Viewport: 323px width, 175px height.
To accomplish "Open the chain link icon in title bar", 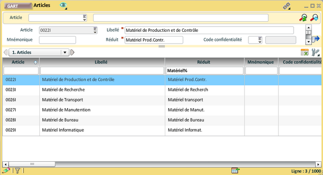I will tap(286, 6).
